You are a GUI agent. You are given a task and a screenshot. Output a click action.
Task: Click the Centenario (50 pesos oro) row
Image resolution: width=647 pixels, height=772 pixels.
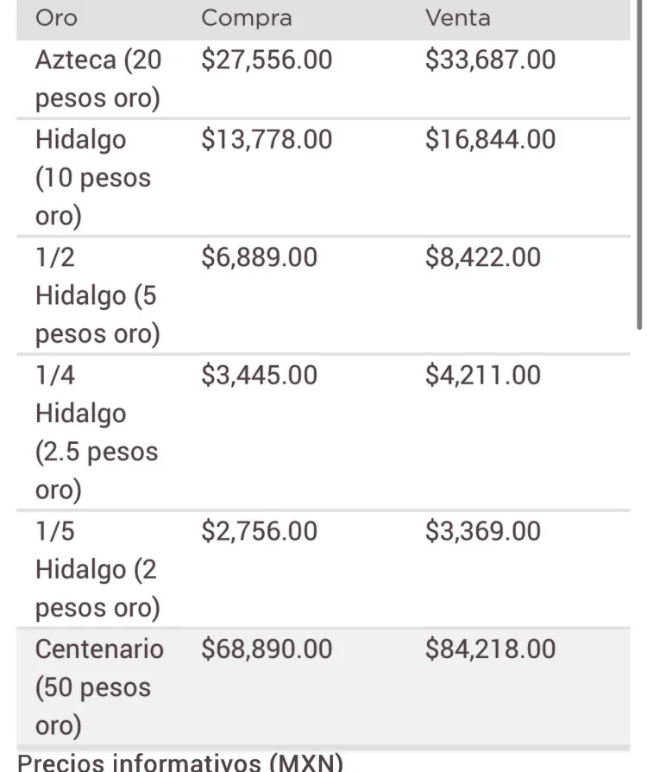(323, 687)
